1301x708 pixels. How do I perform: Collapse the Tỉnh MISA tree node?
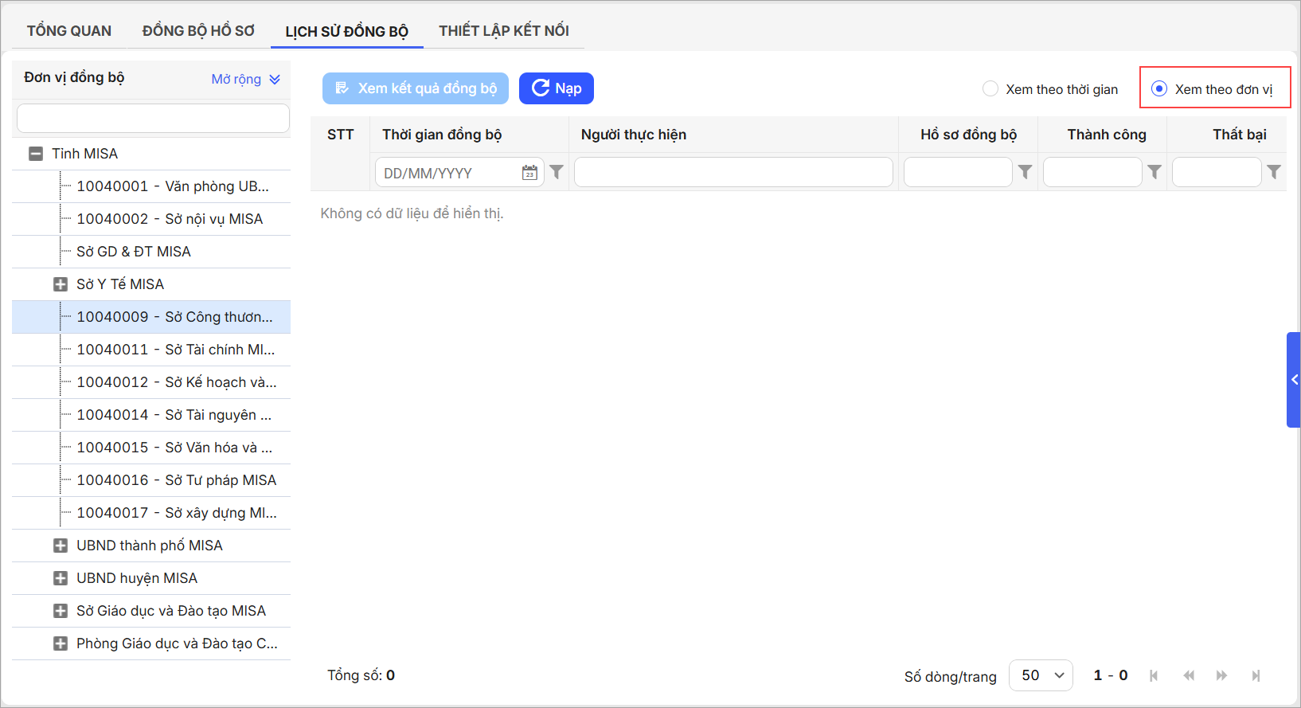36,154
